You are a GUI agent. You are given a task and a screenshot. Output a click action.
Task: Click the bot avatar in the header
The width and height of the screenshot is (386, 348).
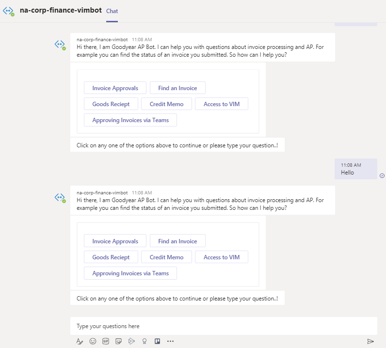[9, 11]
